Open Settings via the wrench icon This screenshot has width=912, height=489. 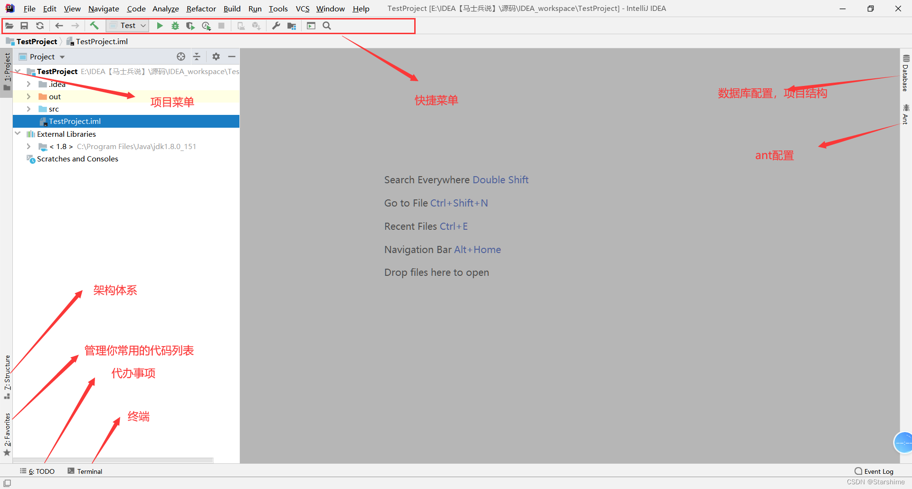275,26
